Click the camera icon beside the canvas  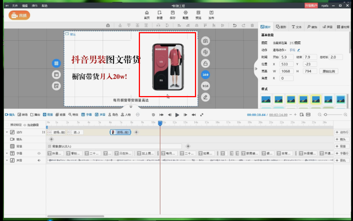coord(205,41)
